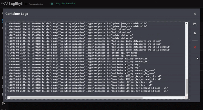
Task: Download the container logs file
Action: click(x=195, y=34)
